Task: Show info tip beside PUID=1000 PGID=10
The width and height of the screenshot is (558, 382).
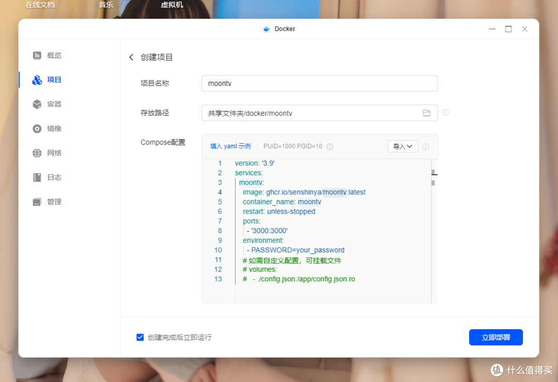Action: point(330,146)
